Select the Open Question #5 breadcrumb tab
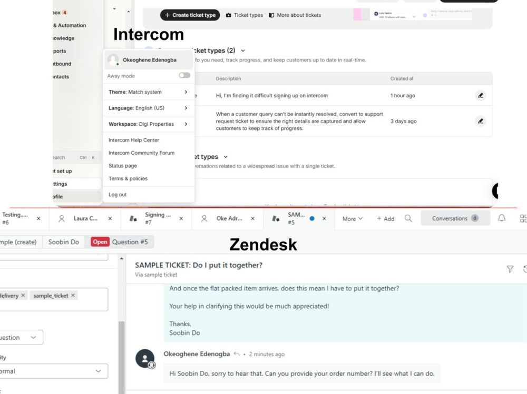 [x=119, y=242]
